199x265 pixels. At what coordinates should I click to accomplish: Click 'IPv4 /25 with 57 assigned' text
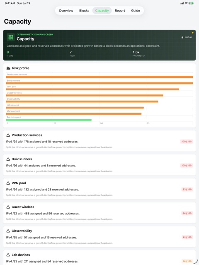pyautogui.click(x=41, y=237)
